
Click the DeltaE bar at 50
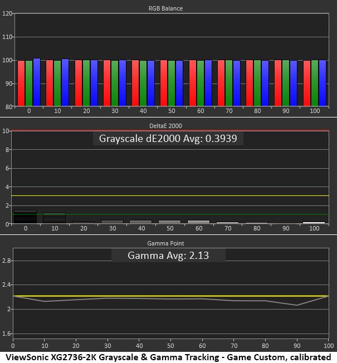(x=169, y=222)
